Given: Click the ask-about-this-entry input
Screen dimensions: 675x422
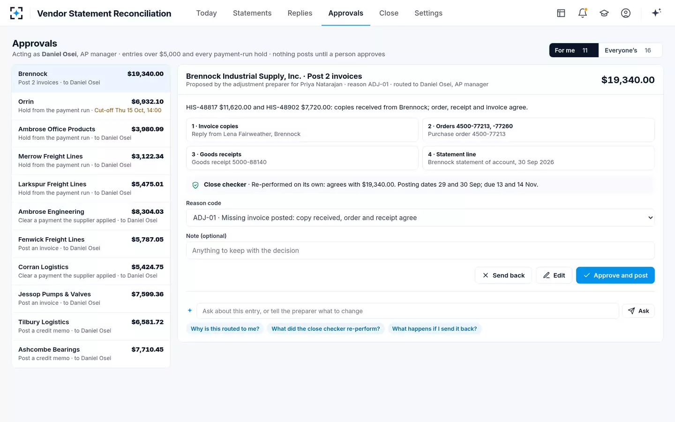Looking at the screenshot, I should click(408, 311).
